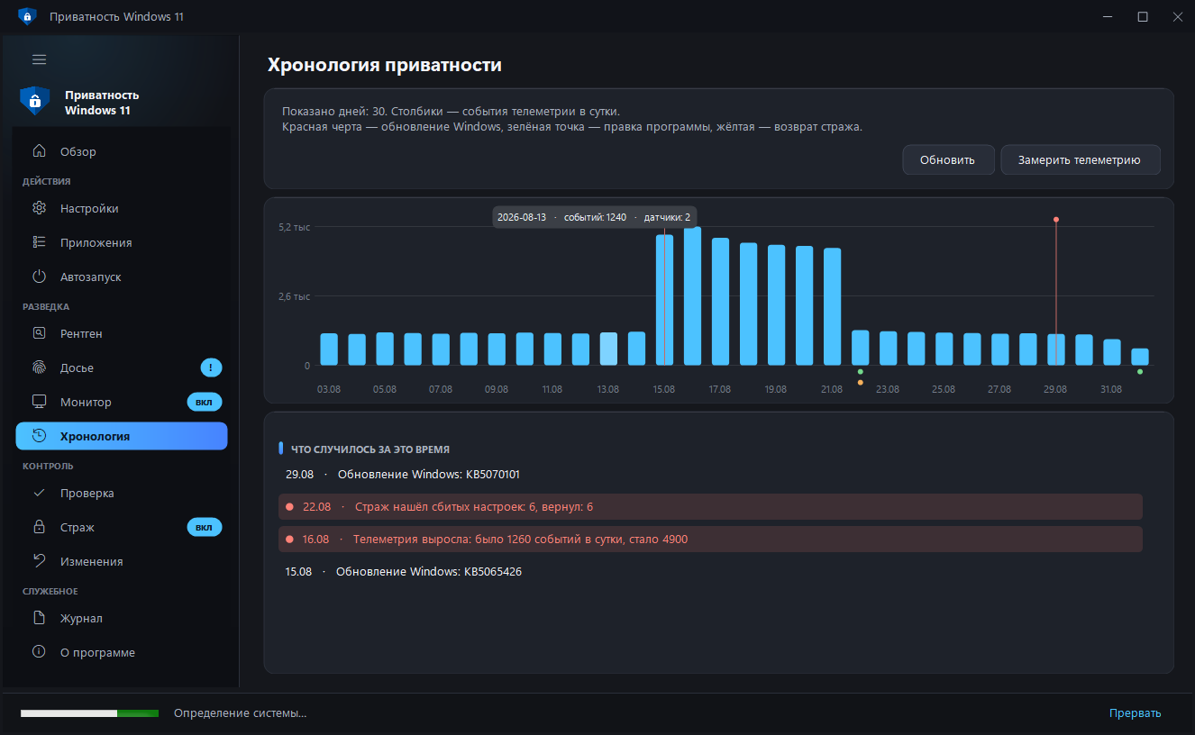Select the tall telemetry bar for 15.08
1195x735 pixels.
point(664,299)
